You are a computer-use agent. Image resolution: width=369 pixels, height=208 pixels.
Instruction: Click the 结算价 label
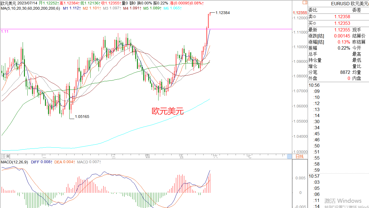click(x=359, y=36)
